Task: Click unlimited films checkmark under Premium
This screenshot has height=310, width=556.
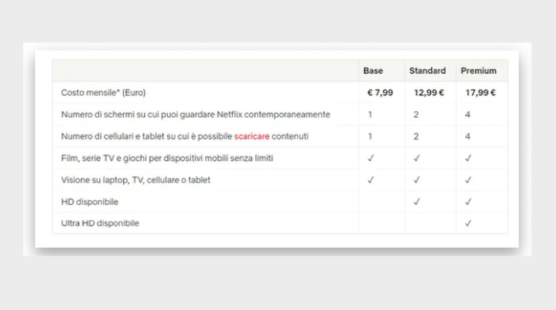Action: [468, 158]
